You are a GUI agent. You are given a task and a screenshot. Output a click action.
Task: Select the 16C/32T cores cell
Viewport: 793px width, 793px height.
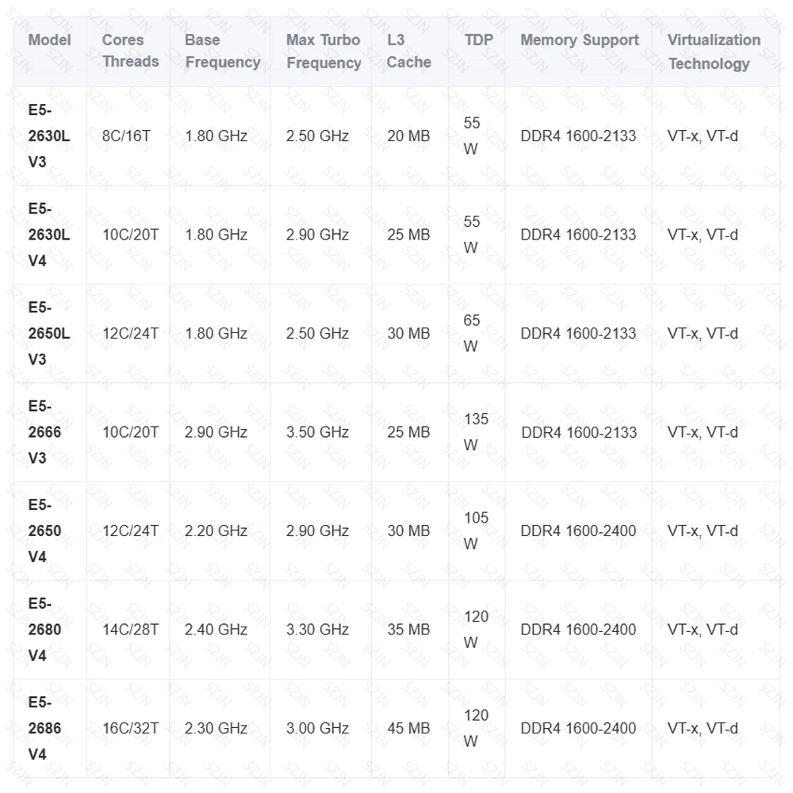click(x=130, y=728)
